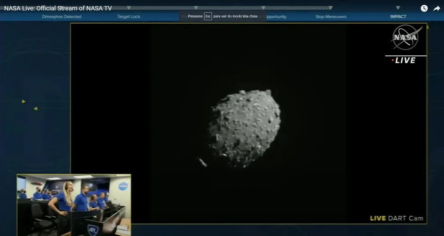Click the triangle marker above IMPACT
Image resolution: width=444 pixels, height=236 pixels.
pyautogui.click(x=398, y=7)
